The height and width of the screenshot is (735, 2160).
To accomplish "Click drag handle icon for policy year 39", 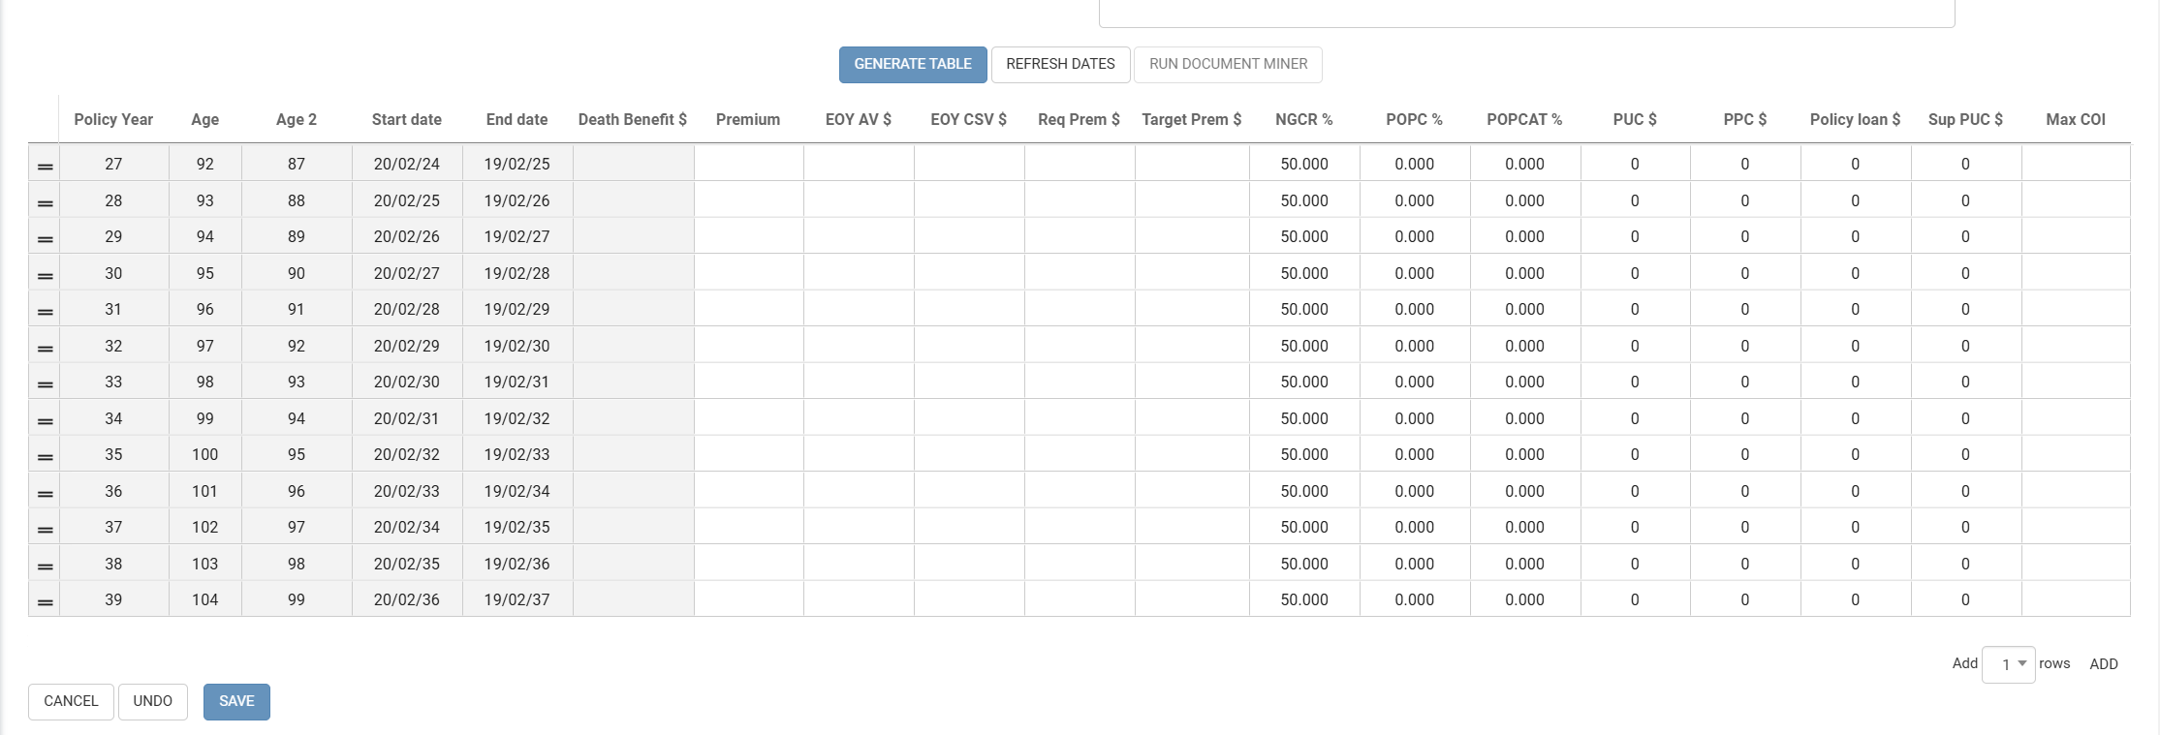I will [45, 602].
